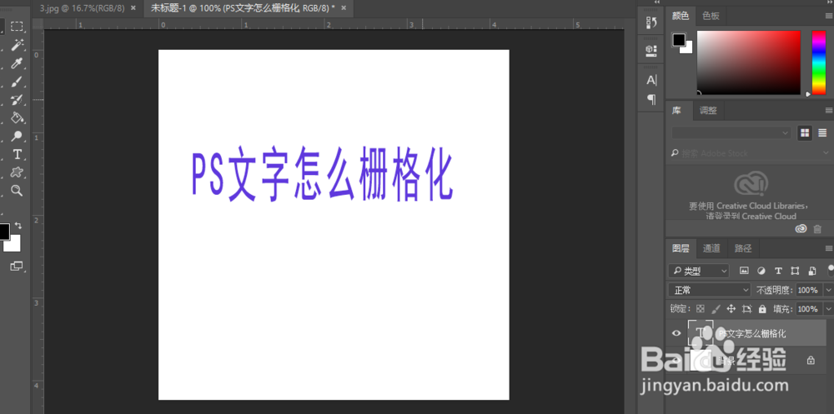
Task: Open the Layers panel menu
Action: click(x=829, y=248)
